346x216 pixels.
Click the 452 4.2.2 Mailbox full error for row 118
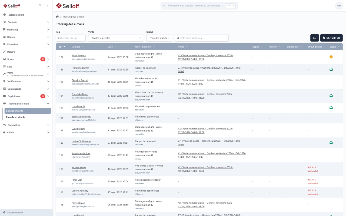pos(313,169)
